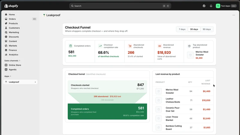Click the Products tag icon

click(x=6, y=23)
